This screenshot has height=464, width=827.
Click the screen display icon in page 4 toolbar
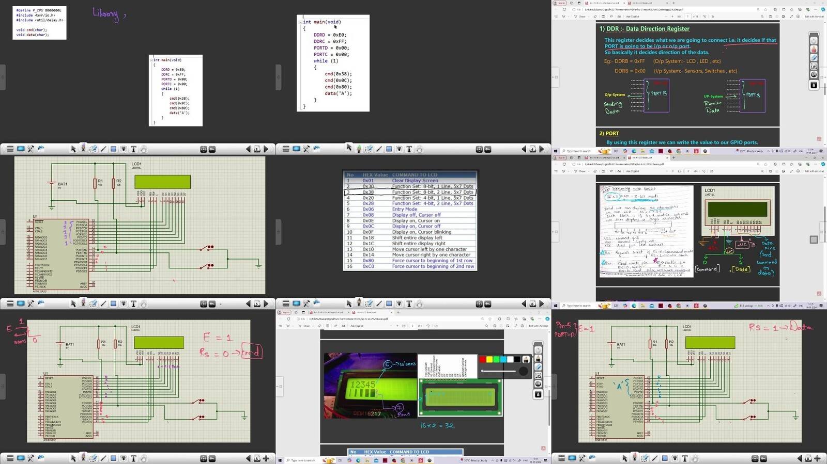[296, 149]
